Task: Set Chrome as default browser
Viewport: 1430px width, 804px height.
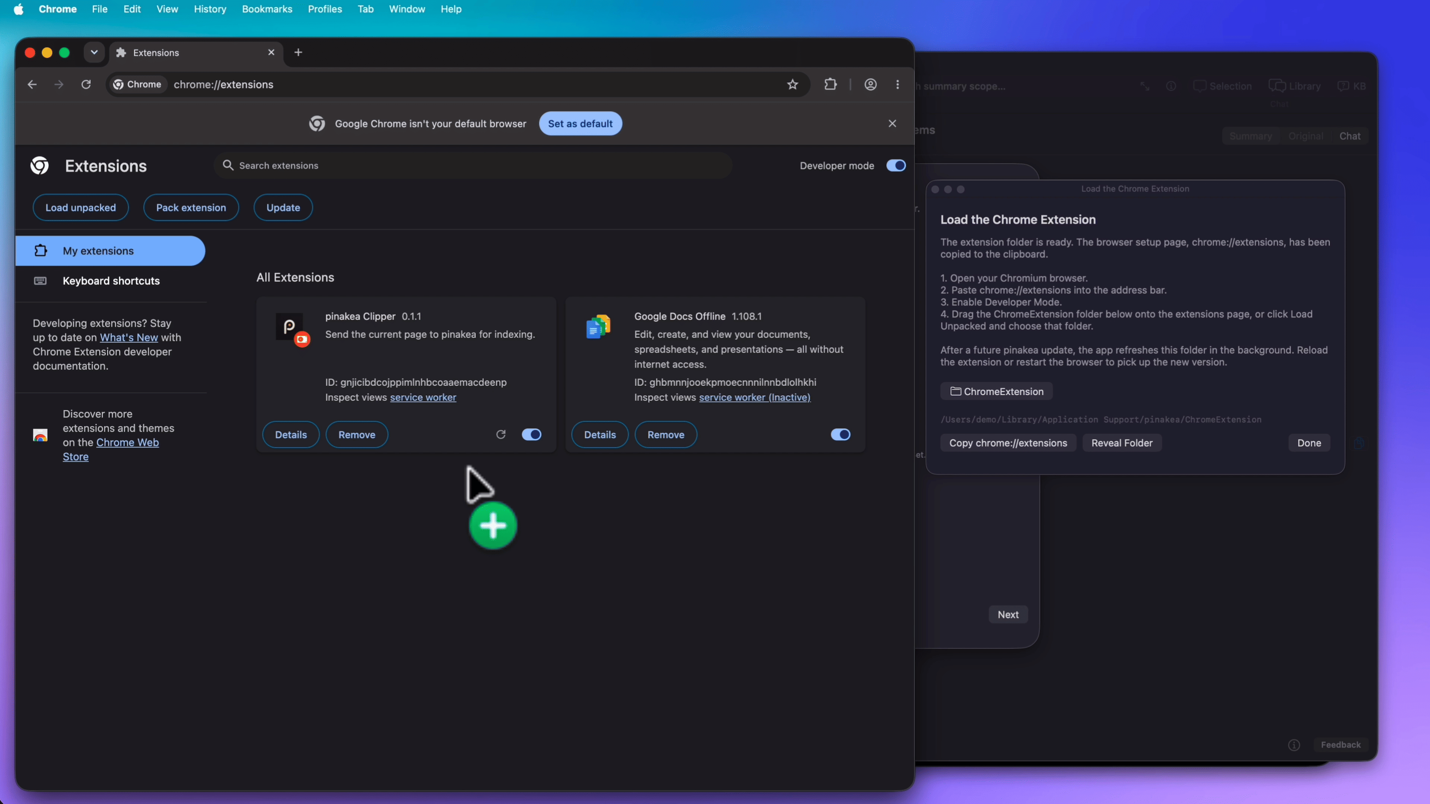Action: 580,123
